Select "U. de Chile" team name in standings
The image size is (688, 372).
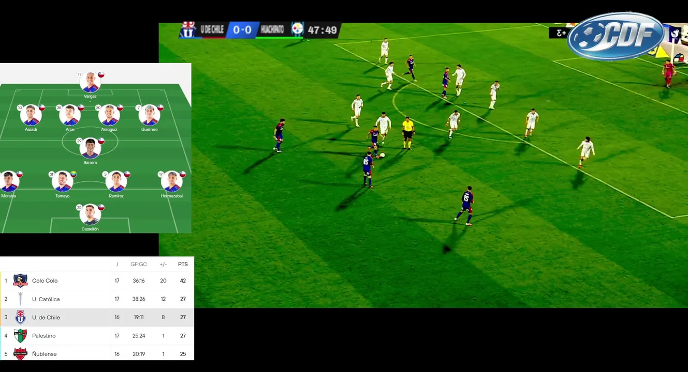point(46,318)
